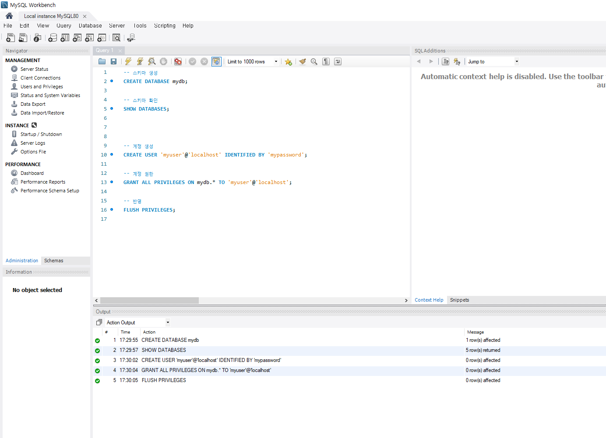Create a new schema icon
This screenshot has height=438, width=606.
[53, 38]
